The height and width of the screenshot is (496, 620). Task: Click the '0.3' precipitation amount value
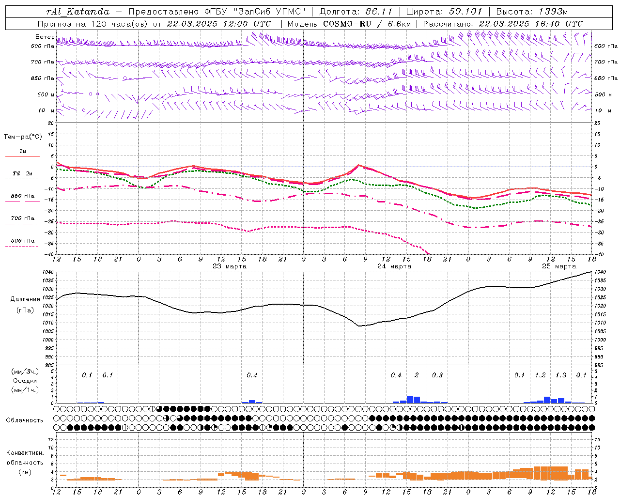click(437, 375)
